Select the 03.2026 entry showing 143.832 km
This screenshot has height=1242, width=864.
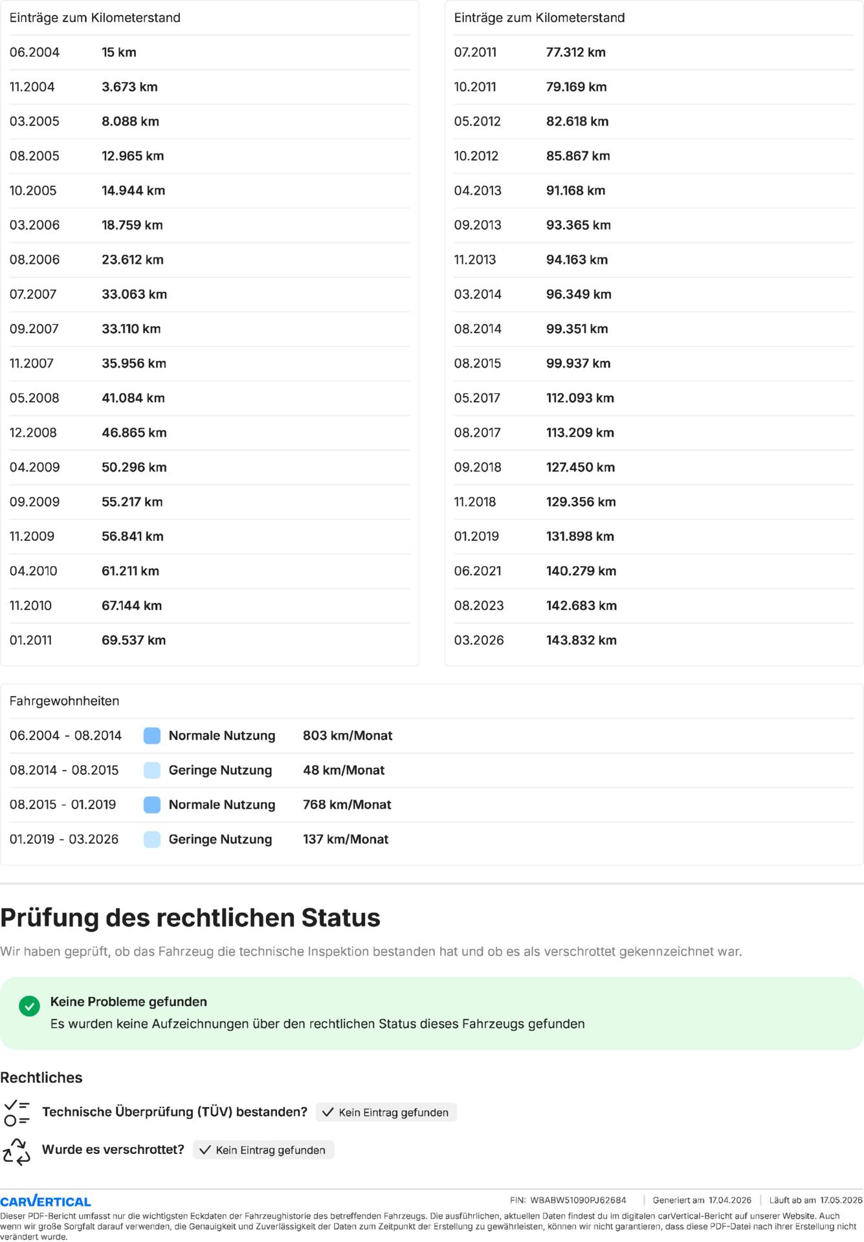581,640
